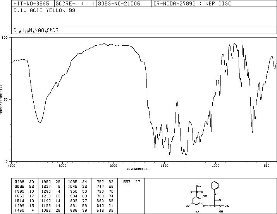Click the 893 peak entry
This screenshot has width=277, height=214.
79,201
